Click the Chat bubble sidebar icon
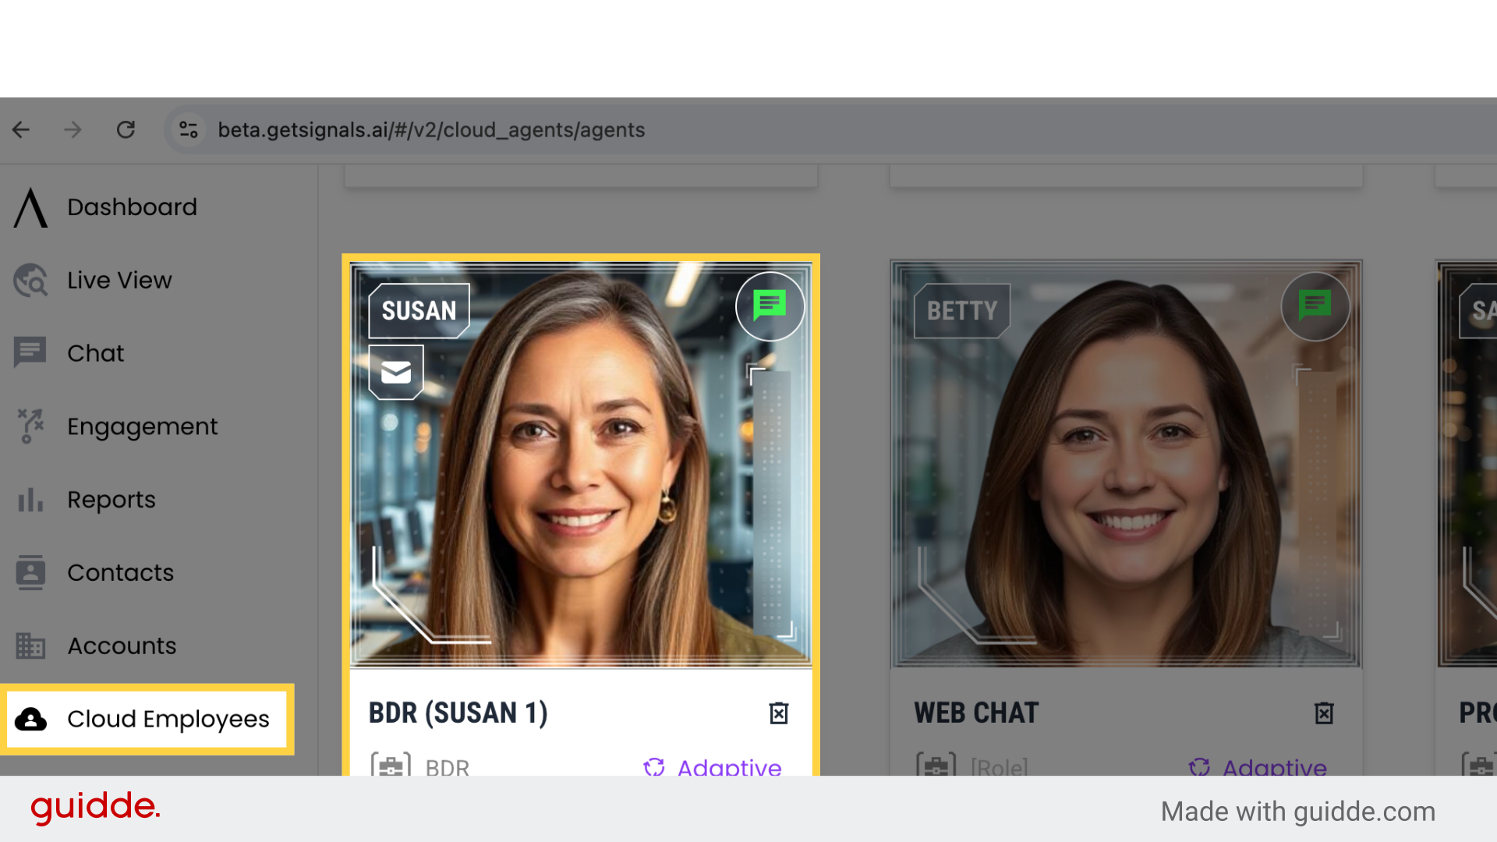This screenshot has height=842, width=1497. [30, 352]
